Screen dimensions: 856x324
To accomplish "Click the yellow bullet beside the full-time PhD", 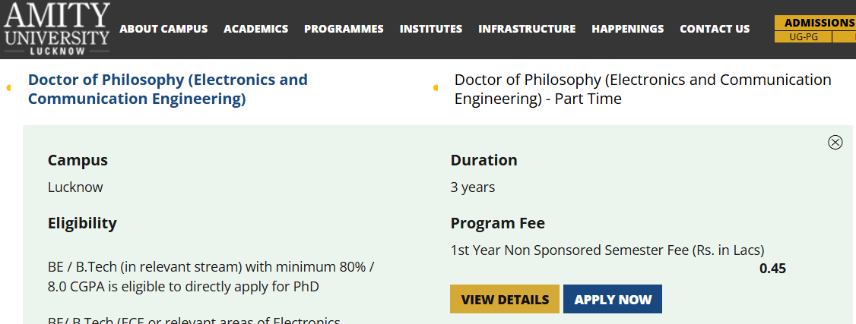I will (8, 88).
